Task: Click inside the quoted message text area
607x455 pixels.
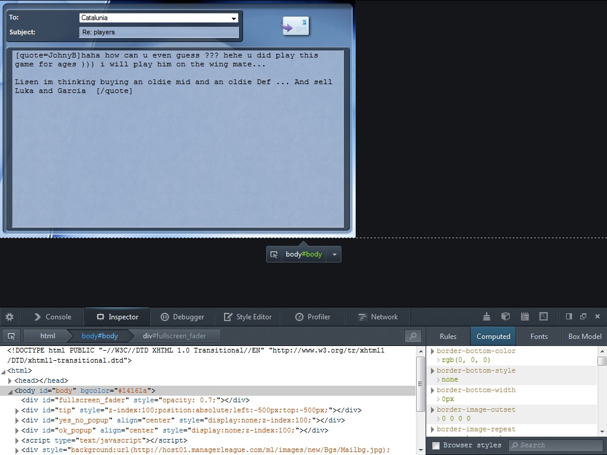Action: pyautogui.click(x=178, y=139)
